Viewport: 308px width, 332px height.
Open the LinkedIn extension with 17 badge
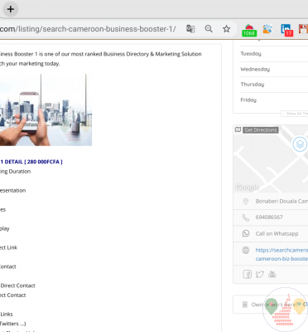pos(286,30)
